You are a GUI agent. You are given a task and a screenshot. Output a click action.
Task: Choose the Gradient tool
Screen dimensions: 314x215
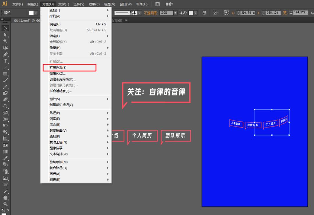tap(4, 152)
